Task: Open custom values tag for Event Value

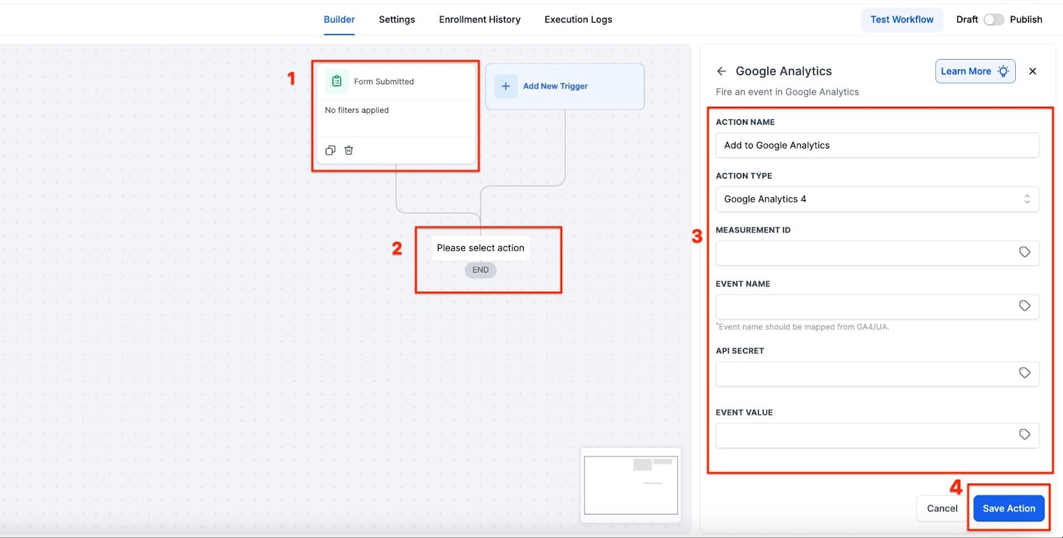Action: 1024,435
